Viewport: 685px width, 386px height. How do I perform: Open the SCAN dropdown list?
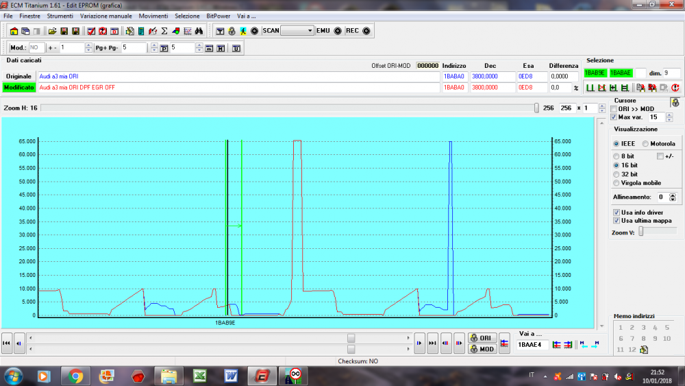pos(310,31)
